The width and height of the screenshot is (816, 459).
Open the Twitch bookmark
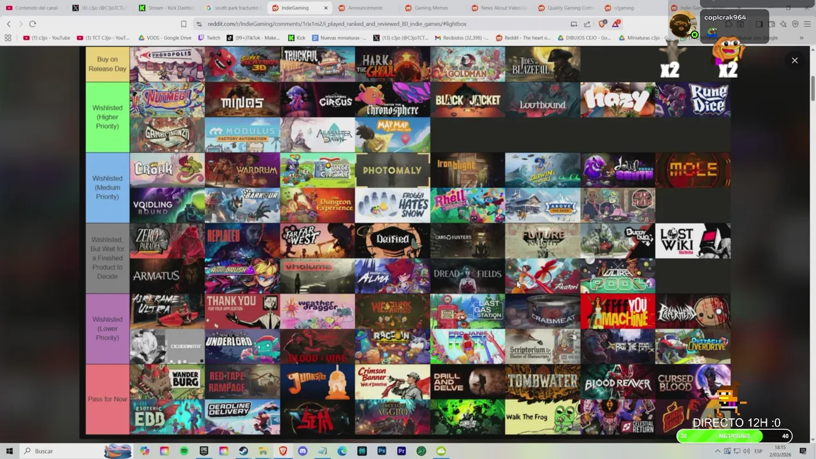tap(209, 38)
